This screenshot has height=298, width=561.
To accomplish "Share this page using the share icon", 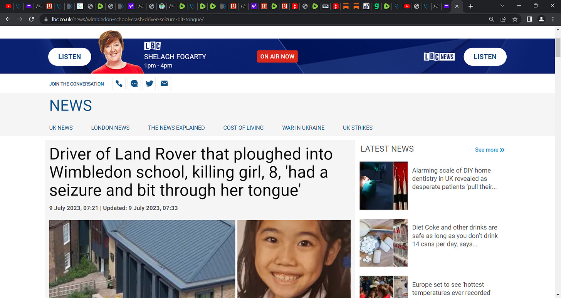I will [x=503, y=19].
